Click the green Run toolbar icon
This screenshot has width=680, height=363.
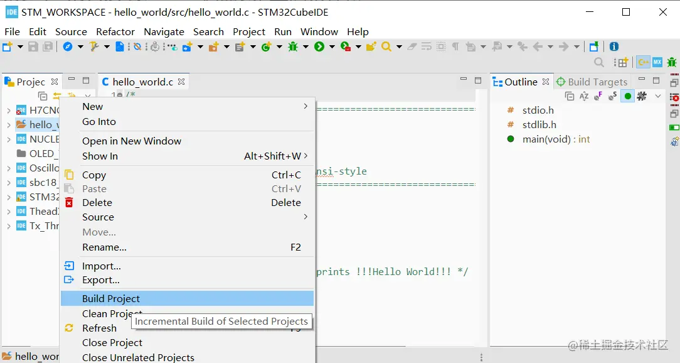tap(319, 46)
